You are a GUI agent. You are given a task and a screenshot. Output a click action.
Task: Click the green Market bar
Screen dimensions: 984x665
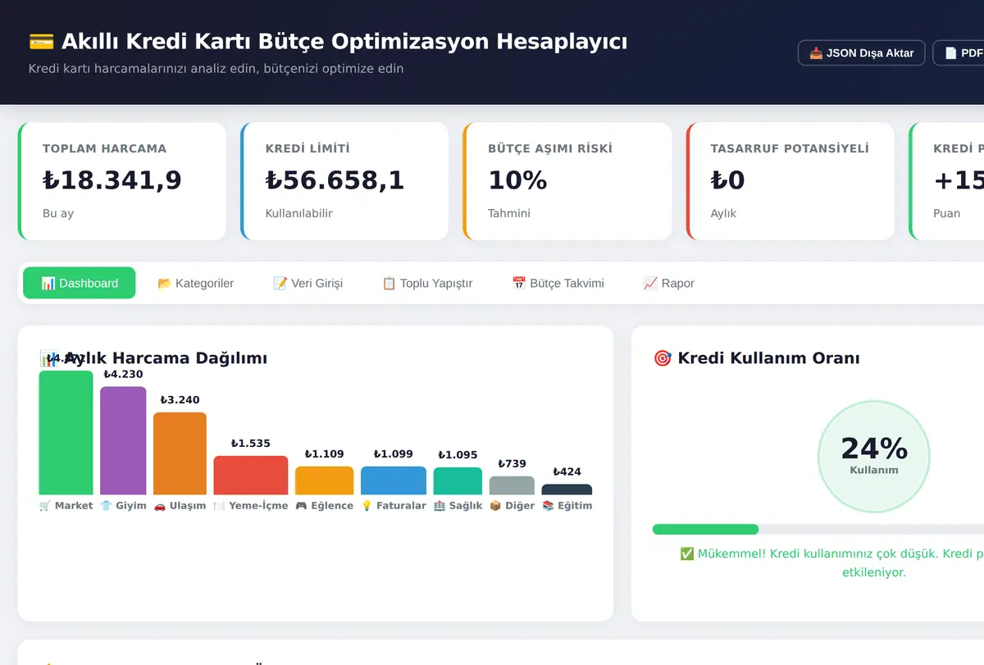[x=66, y=432]
